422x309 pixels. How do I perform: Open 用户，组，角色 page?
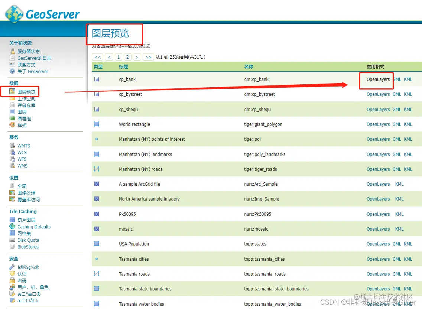(x=33, y=287)
